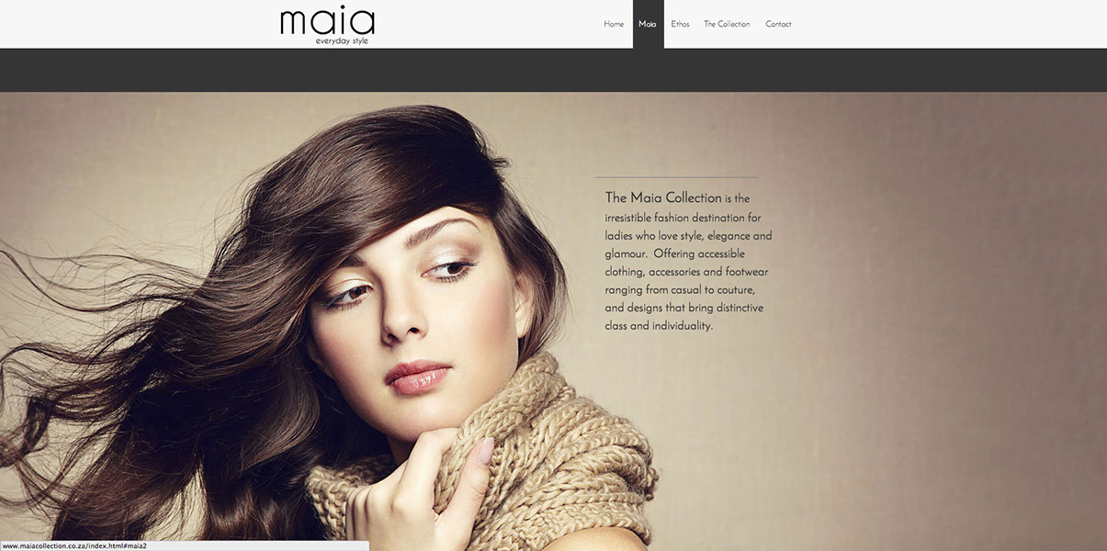The width and height of the screenshot is (1107, 551).
Task: Click the maia logo in the header
Action: coord(327,22)
